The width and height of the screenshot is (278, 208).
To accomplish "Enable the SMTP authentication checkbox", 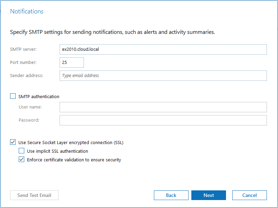I will coord(13,97).
